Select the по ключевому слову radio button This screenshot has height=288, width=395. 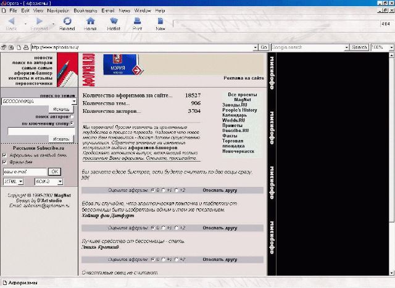click(x=72, y=123)
